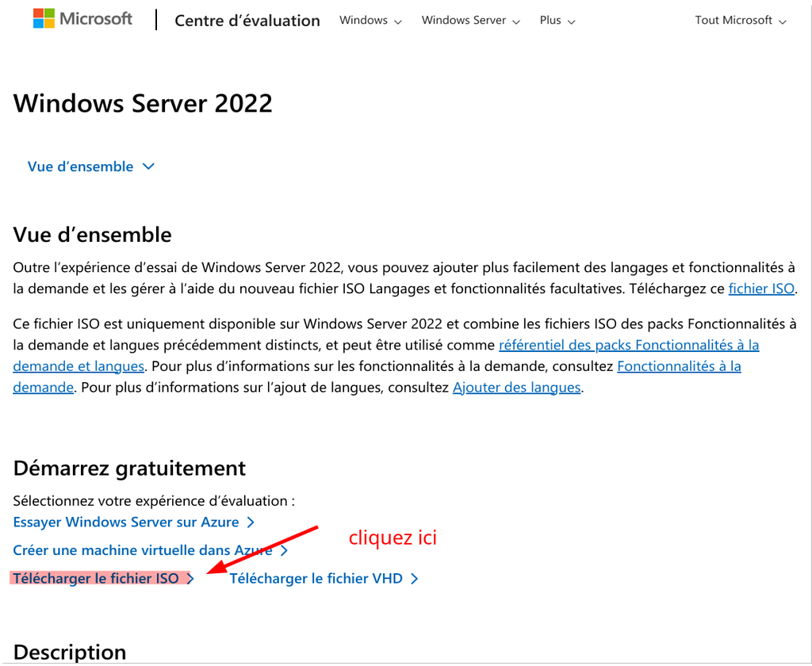Open the Tout Microsoft menu
The height and width of the screenshot is (666, 812).
[741, 21]
